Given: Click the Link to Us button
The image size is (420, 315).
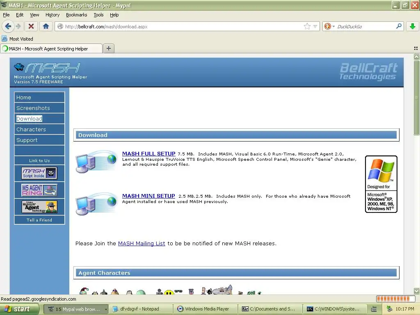Looking at the screenshot, I should click(39, 160).
